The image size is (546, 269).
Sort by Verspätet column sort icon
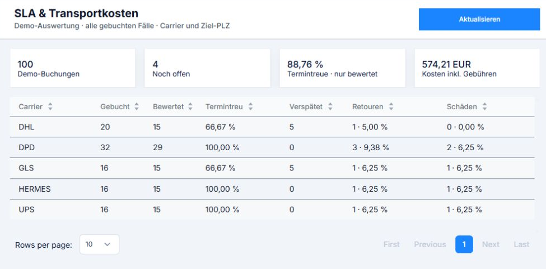click(330, 106)
